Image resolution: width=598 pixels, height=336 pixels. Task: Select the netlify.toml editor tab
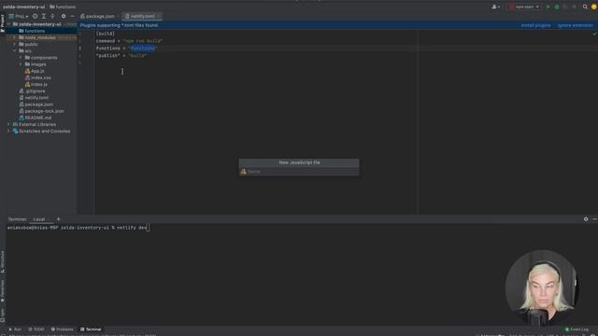(143, 17)
